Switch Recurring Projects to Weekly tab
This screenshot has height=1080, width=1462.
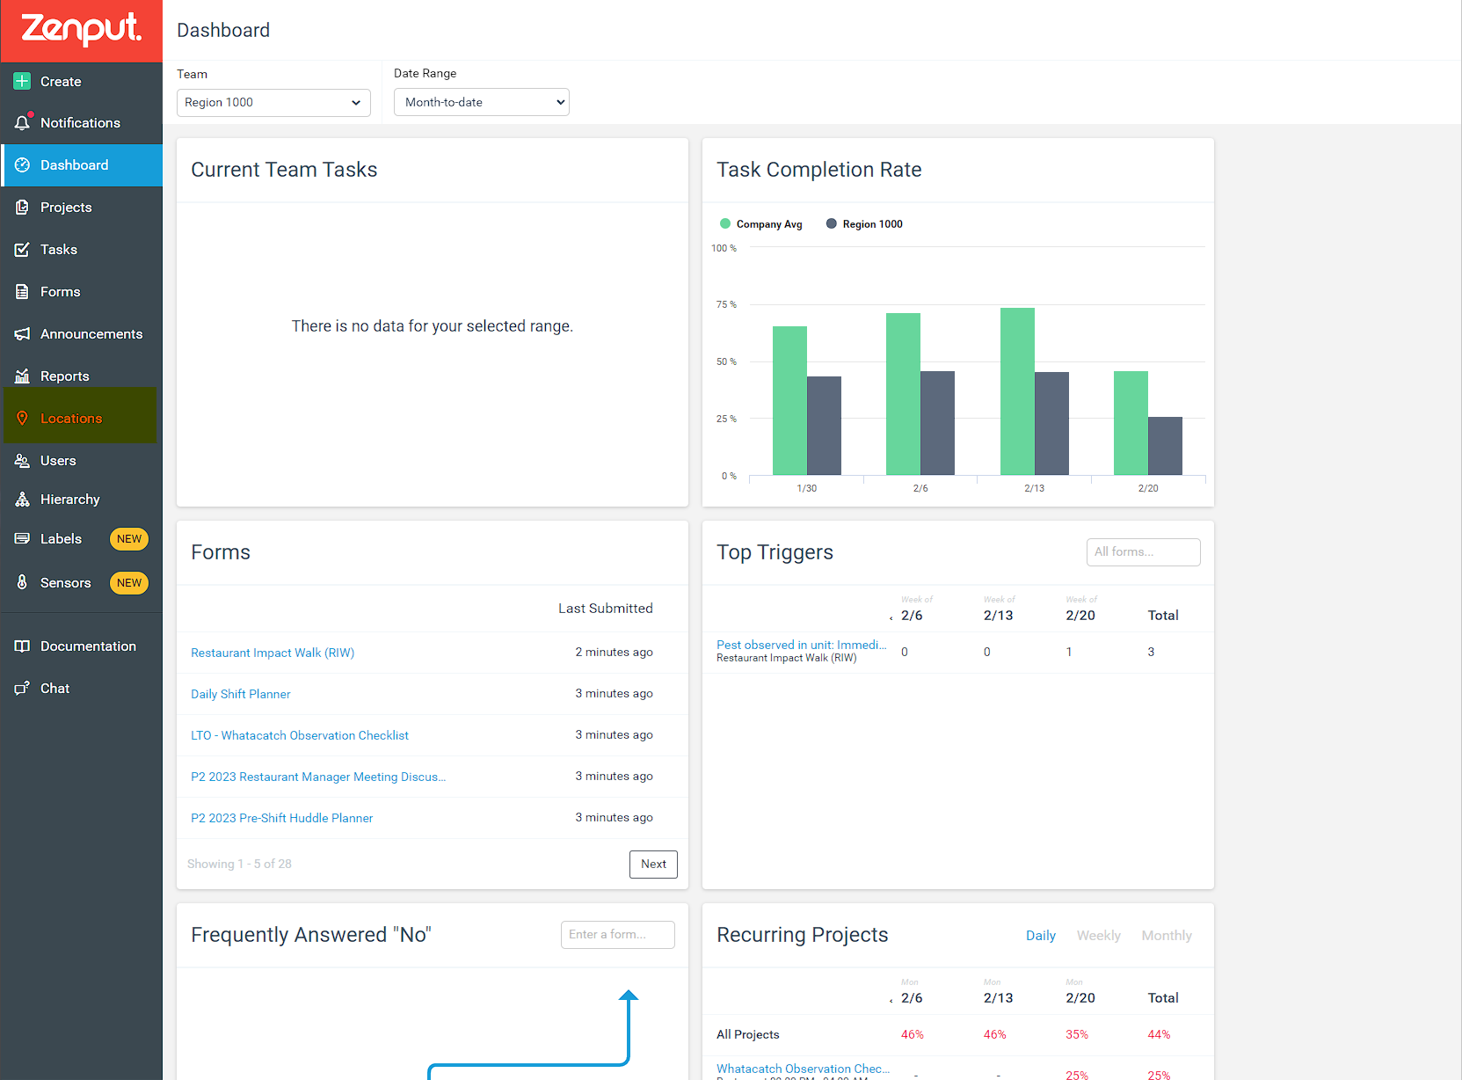[1098, 936]
